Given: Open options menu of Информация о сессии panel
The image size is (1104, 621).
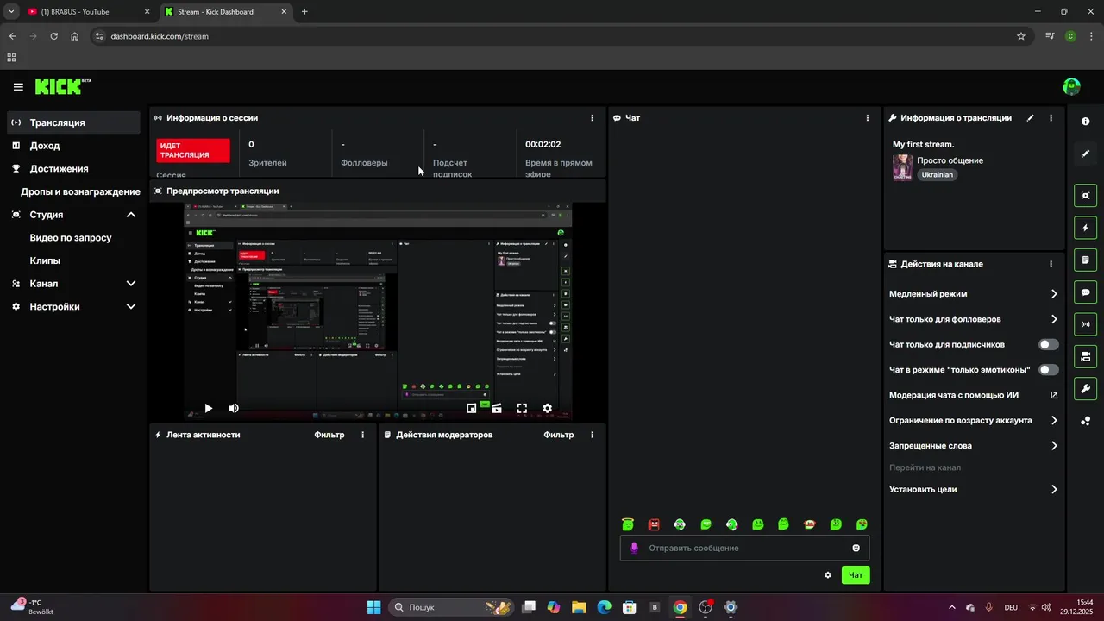Looking at the screenshot, I should point(592,118).
